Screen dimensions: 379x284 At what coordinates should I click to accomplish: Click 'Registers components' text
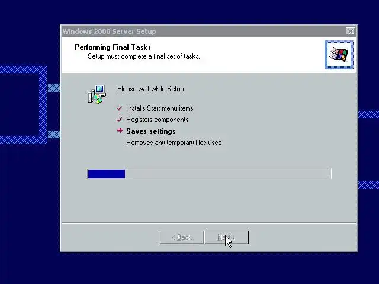158,120
